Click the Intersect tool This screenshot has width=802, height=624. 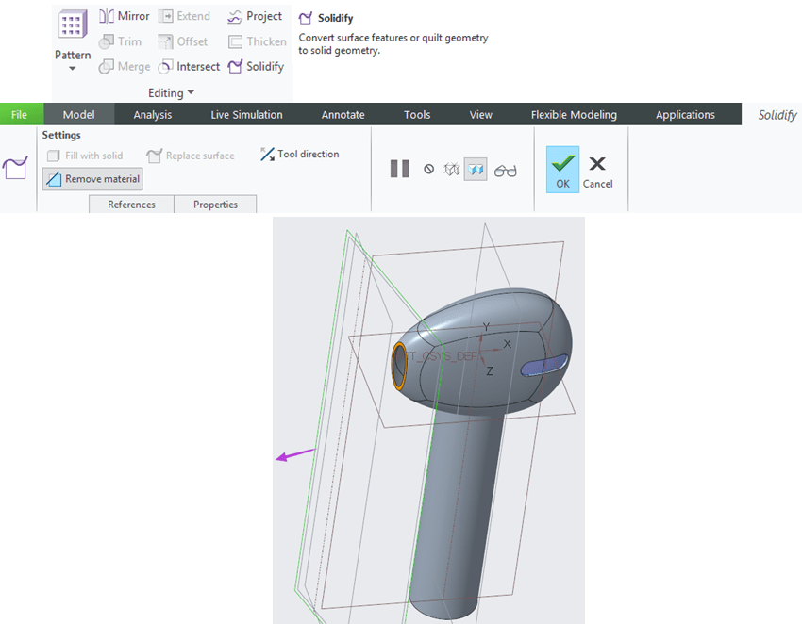189,67
